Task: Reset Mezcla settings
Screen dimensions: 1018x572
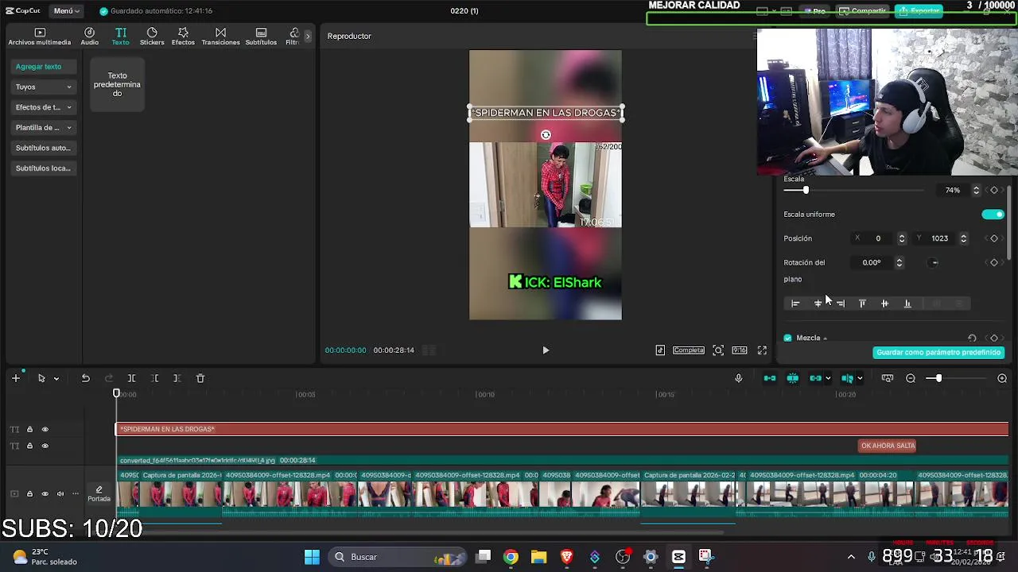Action: tap(972, 338)
